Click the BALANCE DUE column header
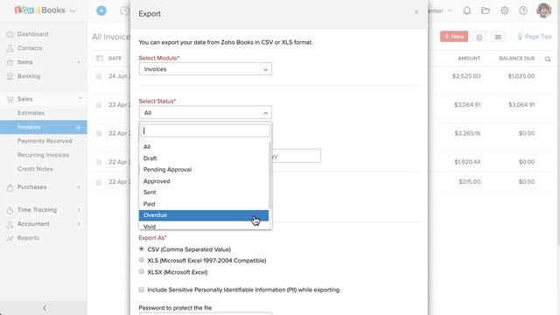 click(517, 59)
